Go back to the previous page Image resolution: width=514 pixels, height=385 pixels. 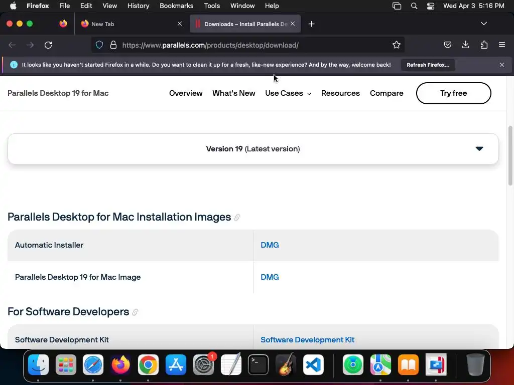(x=12, y=45)
